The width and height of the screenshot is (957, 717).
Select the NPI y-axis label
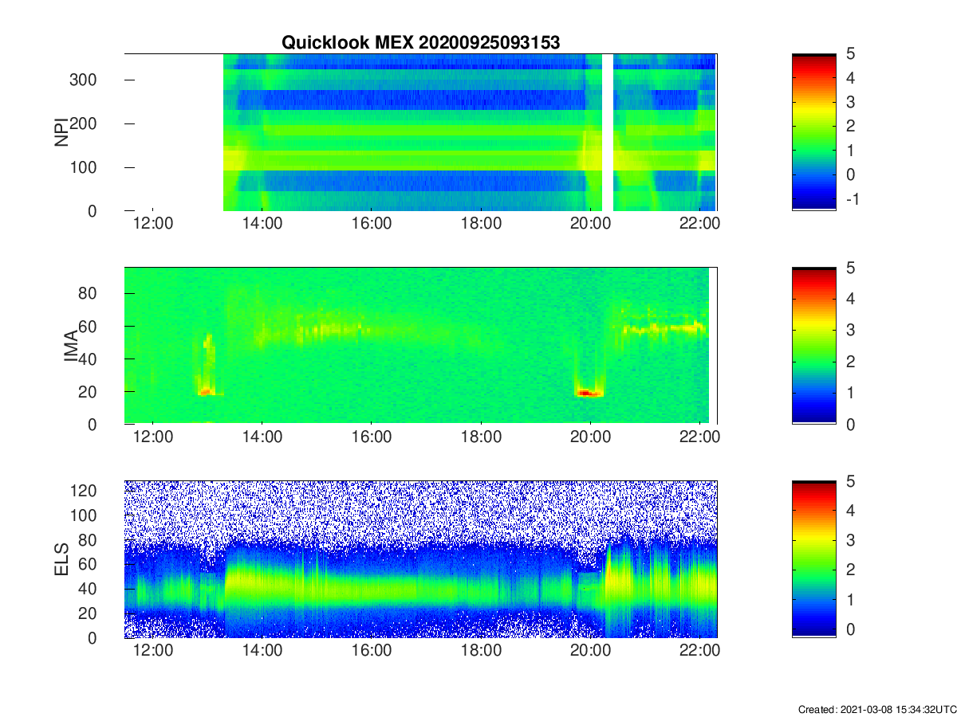[61, 132]
